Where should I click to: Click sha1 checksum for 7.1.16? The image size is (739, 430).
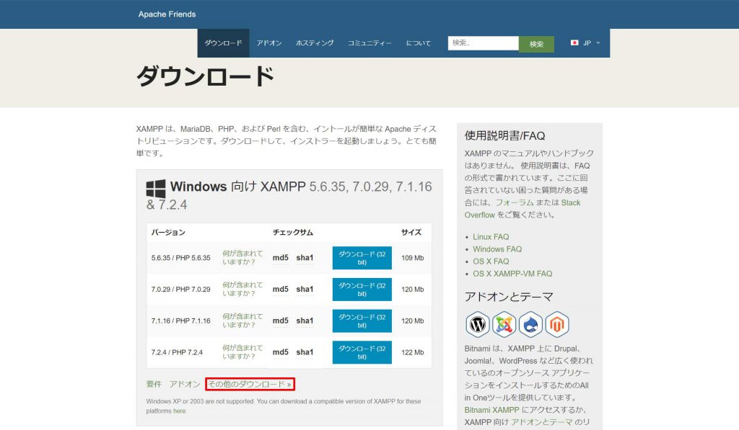(x=305, y=321)
